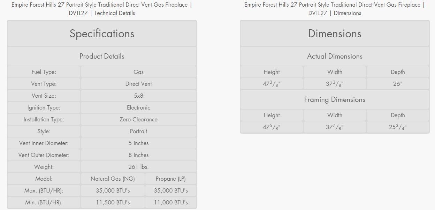Viewport: 435px width, 210px height.
Task: Click the Fuel Type value Gas
Action: point(138,72)
